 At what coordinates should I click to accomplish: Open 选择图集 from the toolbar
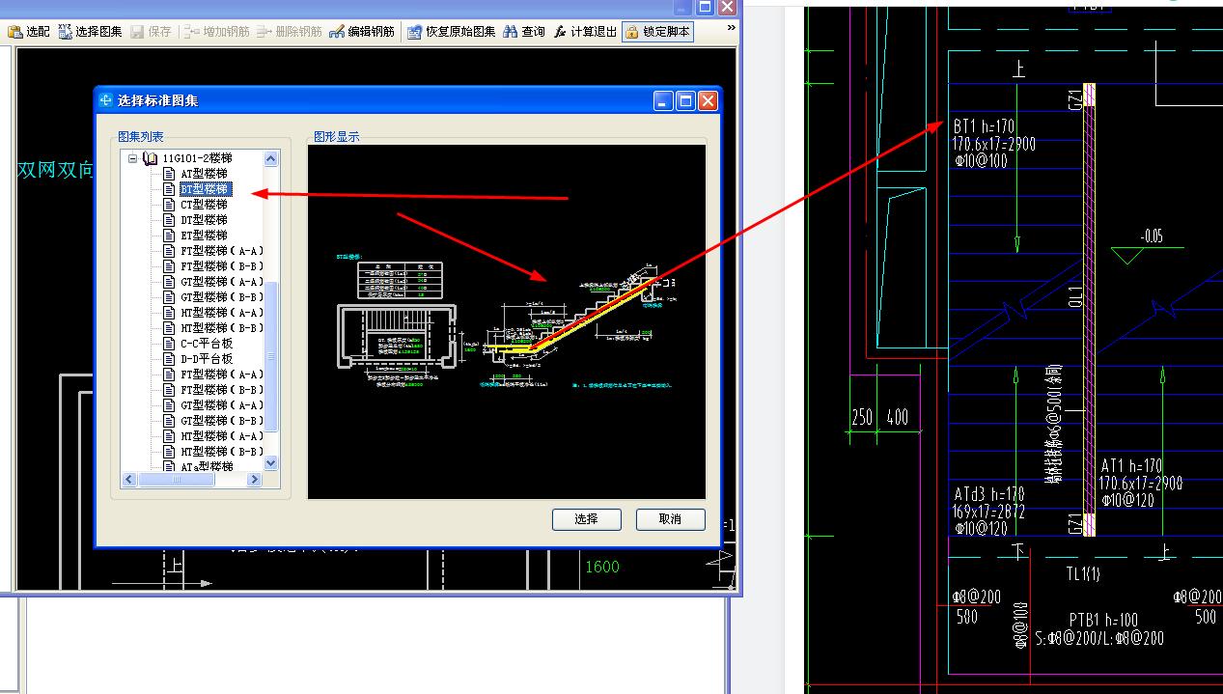tap(91, 31)
